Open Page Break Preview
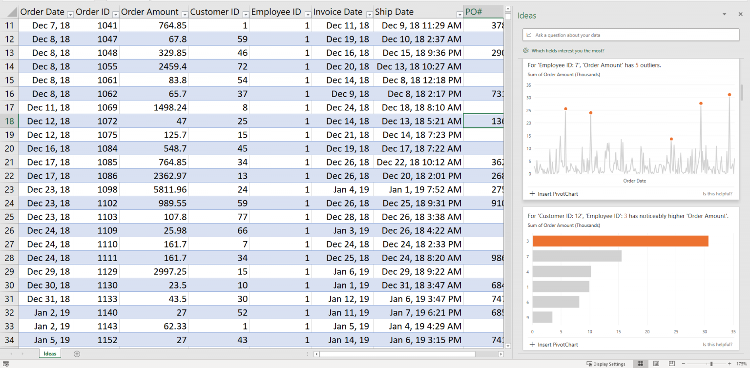750x368 pixels. click(672, 364)
